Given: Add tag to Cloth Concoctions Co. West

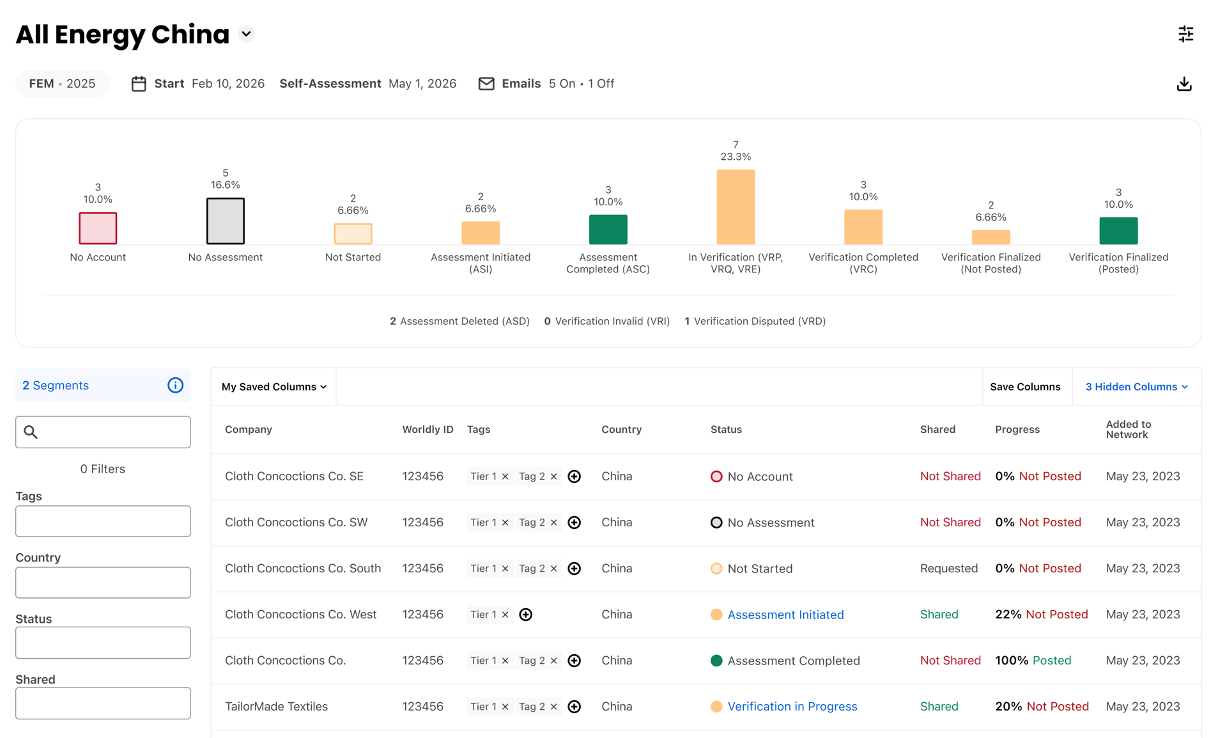Looking at the screenshot, I should tap(525, 615).
